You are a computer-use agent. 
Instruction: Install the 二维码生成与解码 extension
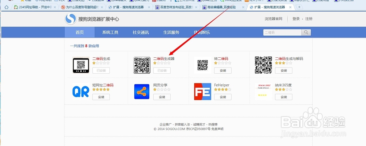(x=284, y=70)
